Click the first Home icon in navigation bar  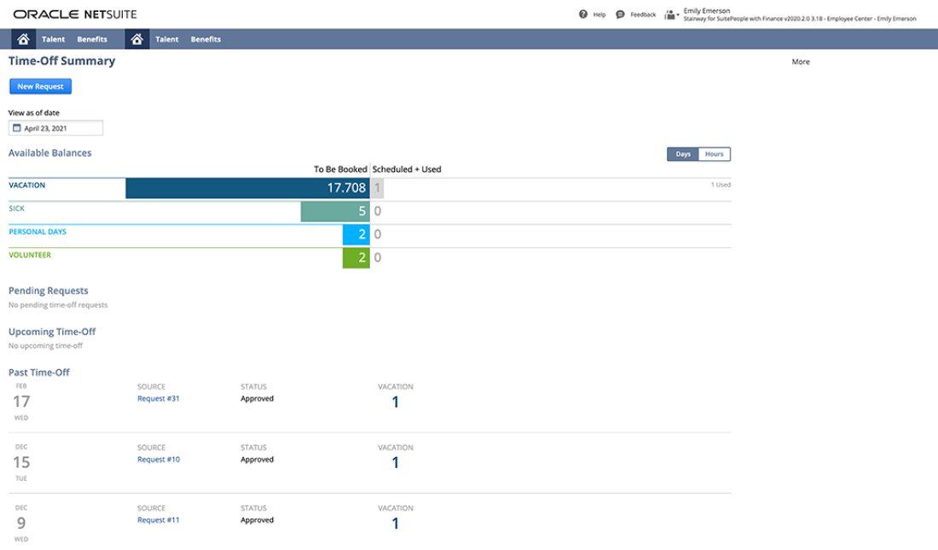tap(24, 39)
